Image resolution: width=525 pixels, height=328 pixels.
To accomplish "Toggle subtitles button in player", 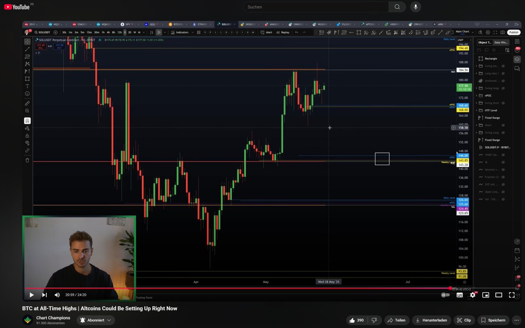I will pyautogui.click(x=459, y=295).
